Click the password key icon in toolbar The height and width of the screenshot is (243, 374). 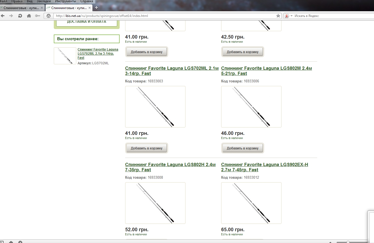coord(38,16)
